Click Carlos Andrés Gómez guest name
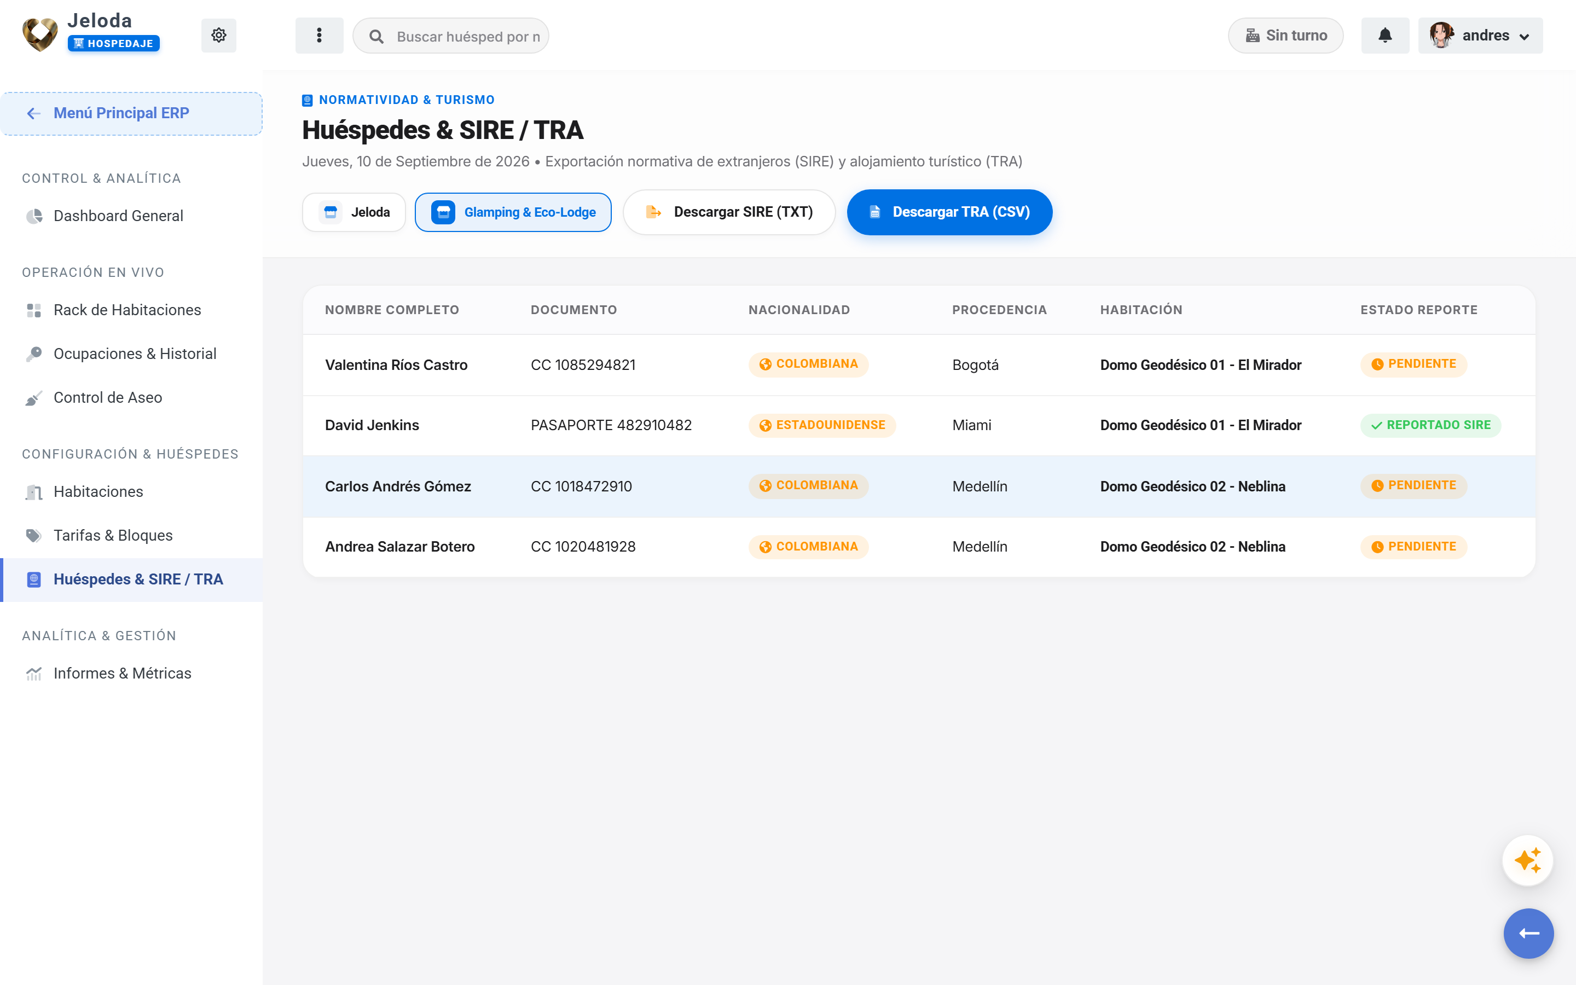1576x985 pixels. click(398, 486)
